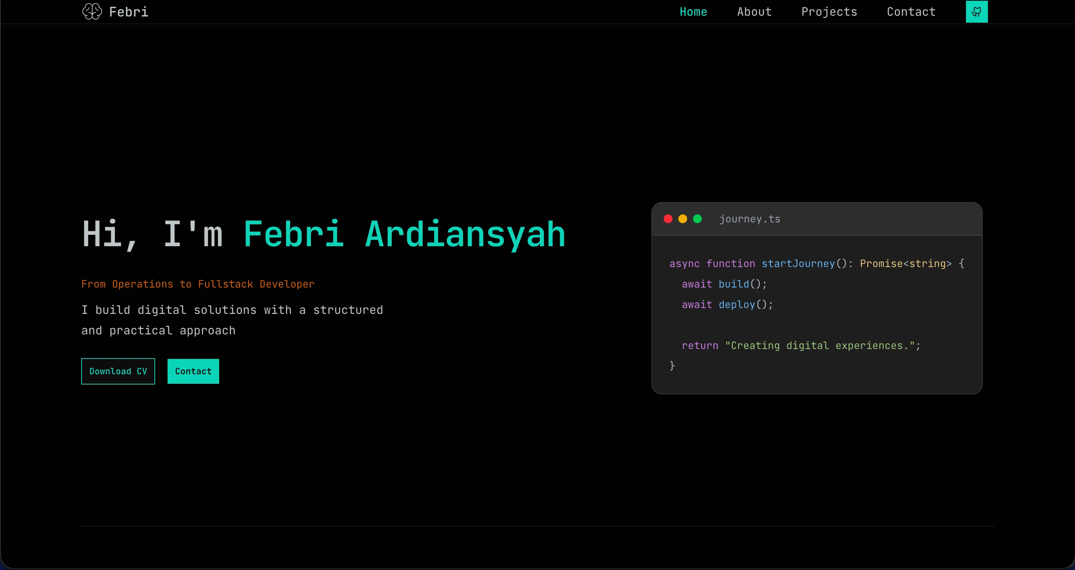The image size is (1075, 570).
Task: Click the "Creating digital experiences." string
Action: click(x=820, y=345)
